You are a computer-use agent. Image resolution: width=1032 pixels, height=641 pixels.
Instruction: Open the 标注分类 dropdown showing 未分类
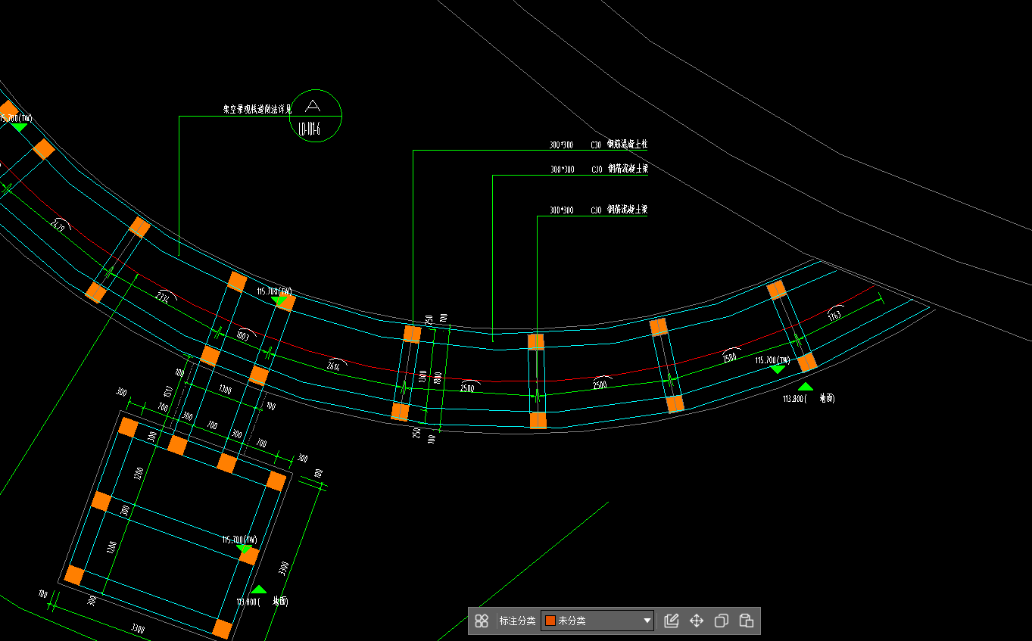pyautogui.click(x=597, y=621)
